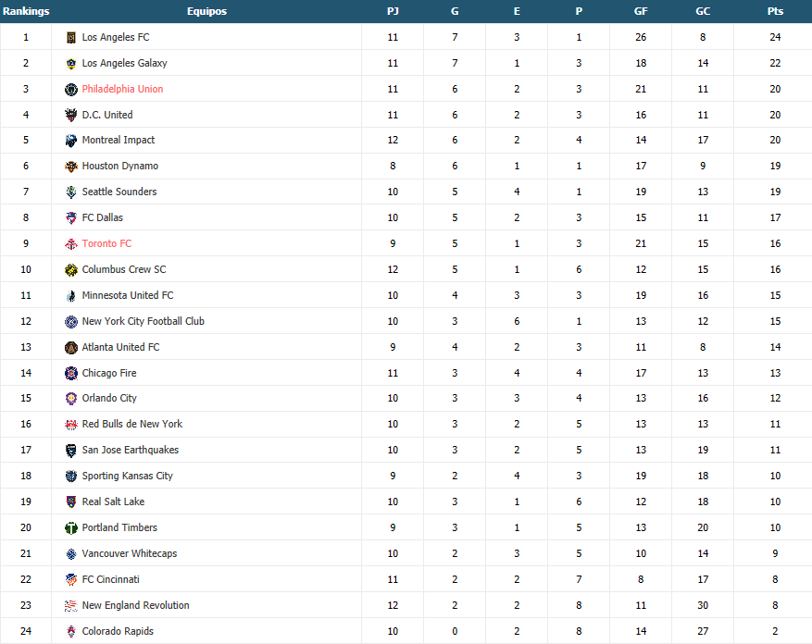The height and width of the screenshot is (644, 812).
Task: Click the Chicago Fire crest icon
Action: (71, 373)
